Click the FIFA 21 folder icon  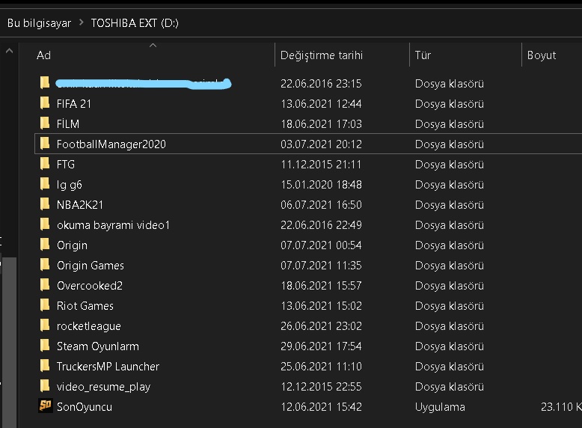[45, 103]
